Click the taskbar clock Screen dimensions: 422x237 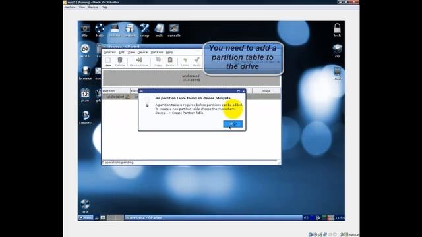pyautogui.click(x=340, y=217)
